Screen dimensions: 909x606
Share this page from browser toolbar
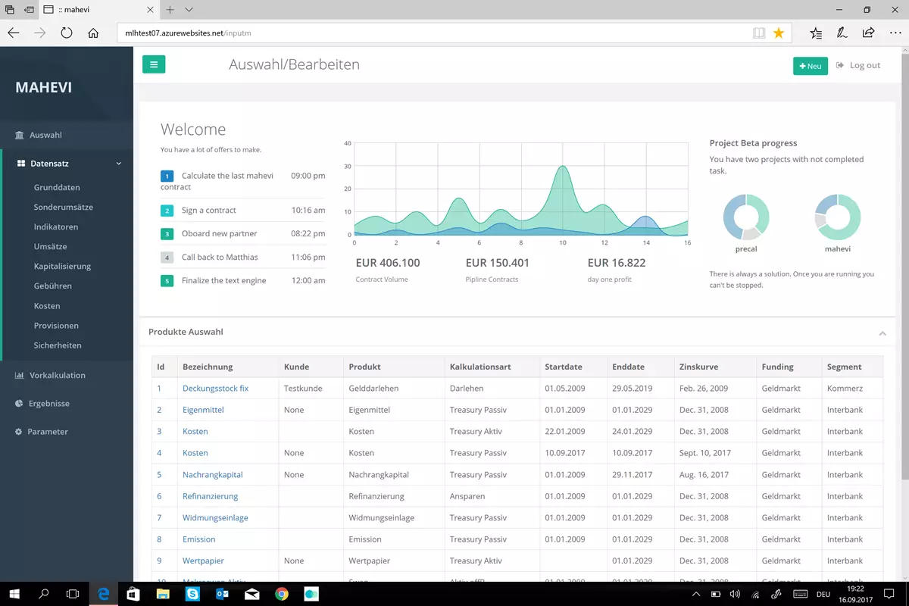coord(868,33)
